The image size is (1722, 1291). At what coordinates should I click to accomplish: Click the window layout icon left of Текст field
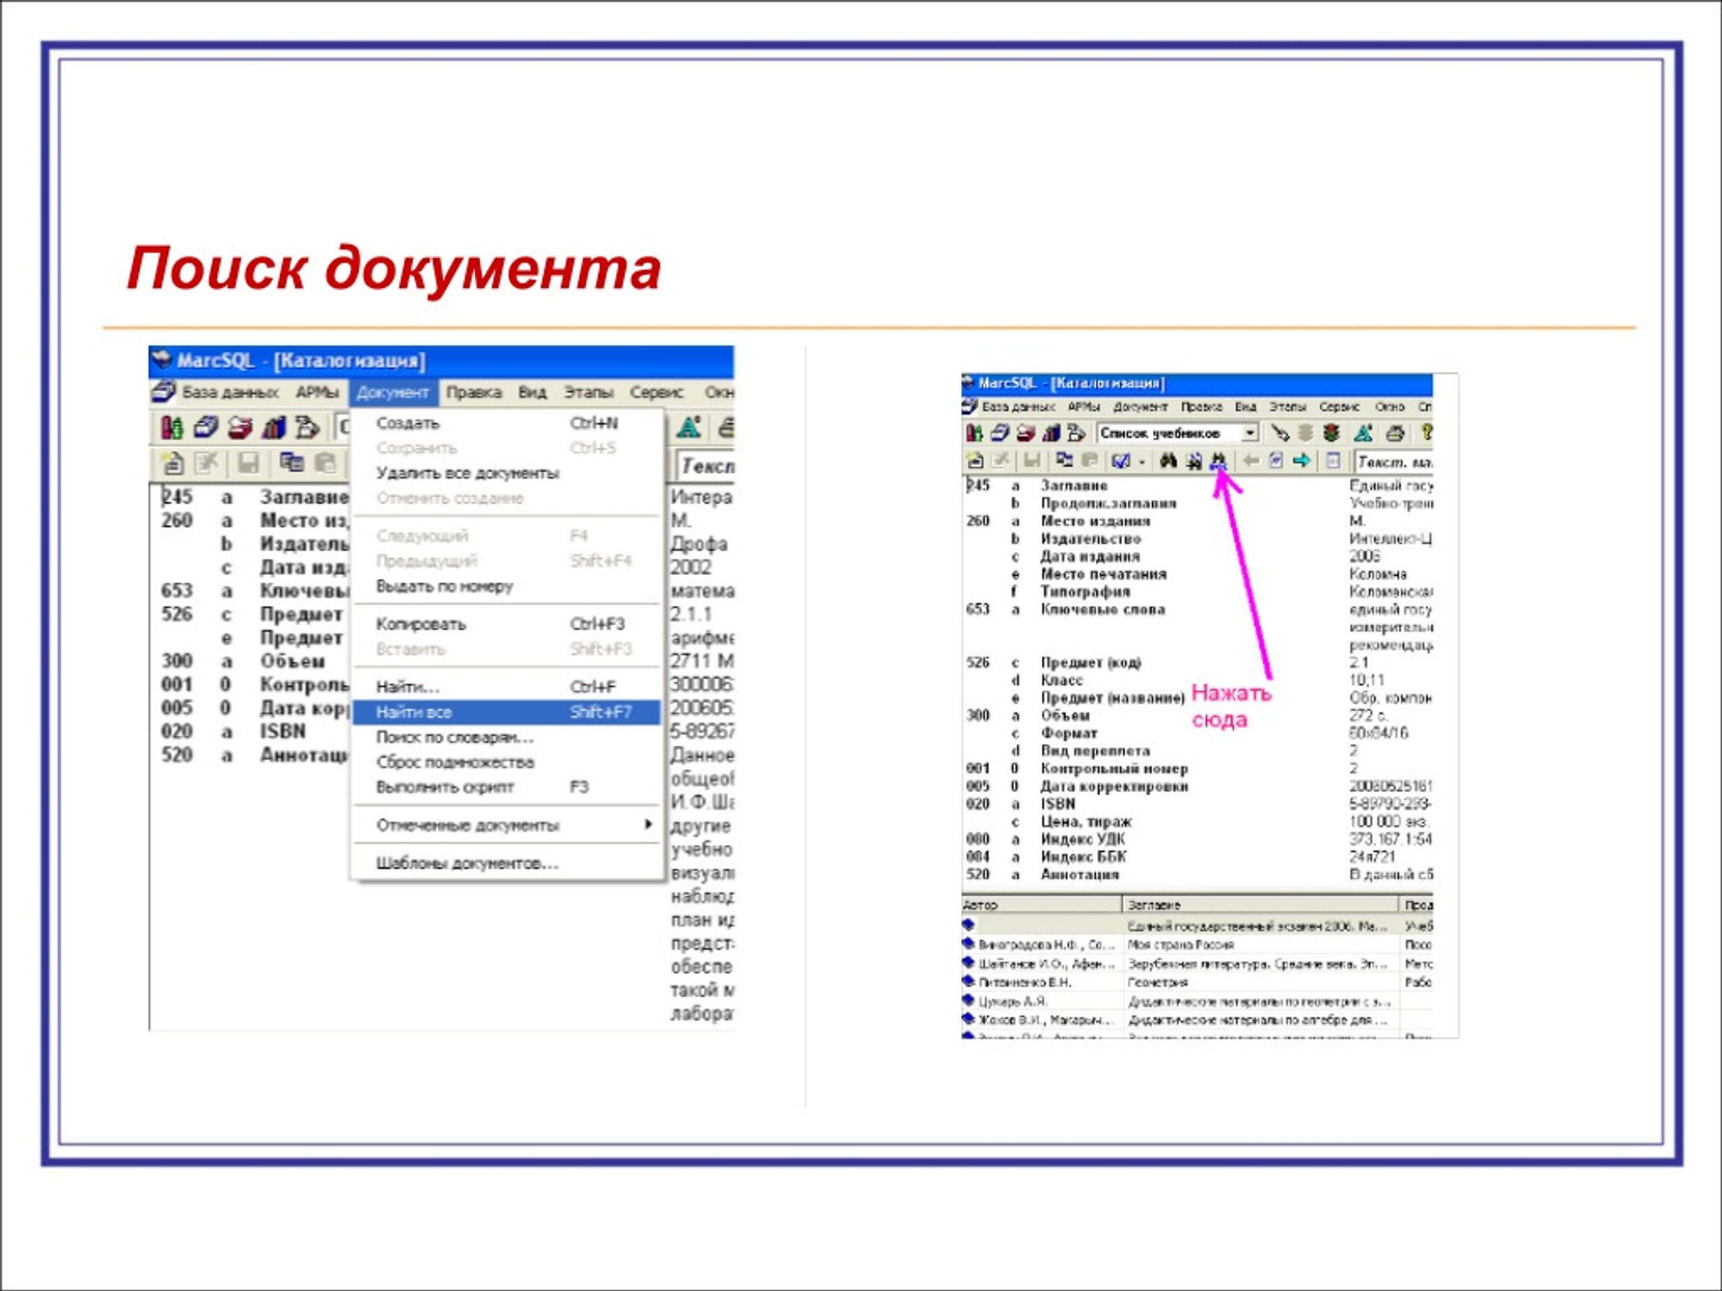pyautogui.click(x=1333, y=460)
